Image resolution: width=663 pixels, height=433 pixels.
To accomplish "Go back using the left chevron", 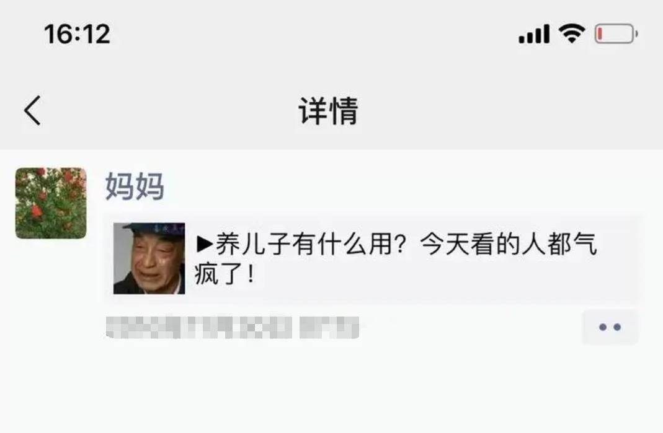I will click(32, 110).
